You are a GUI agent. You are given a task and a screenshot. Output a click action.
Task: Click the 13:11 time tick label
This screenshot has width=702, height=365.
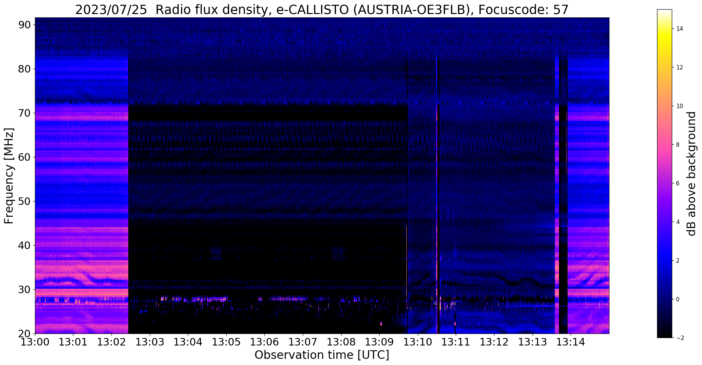click(456, 342)
